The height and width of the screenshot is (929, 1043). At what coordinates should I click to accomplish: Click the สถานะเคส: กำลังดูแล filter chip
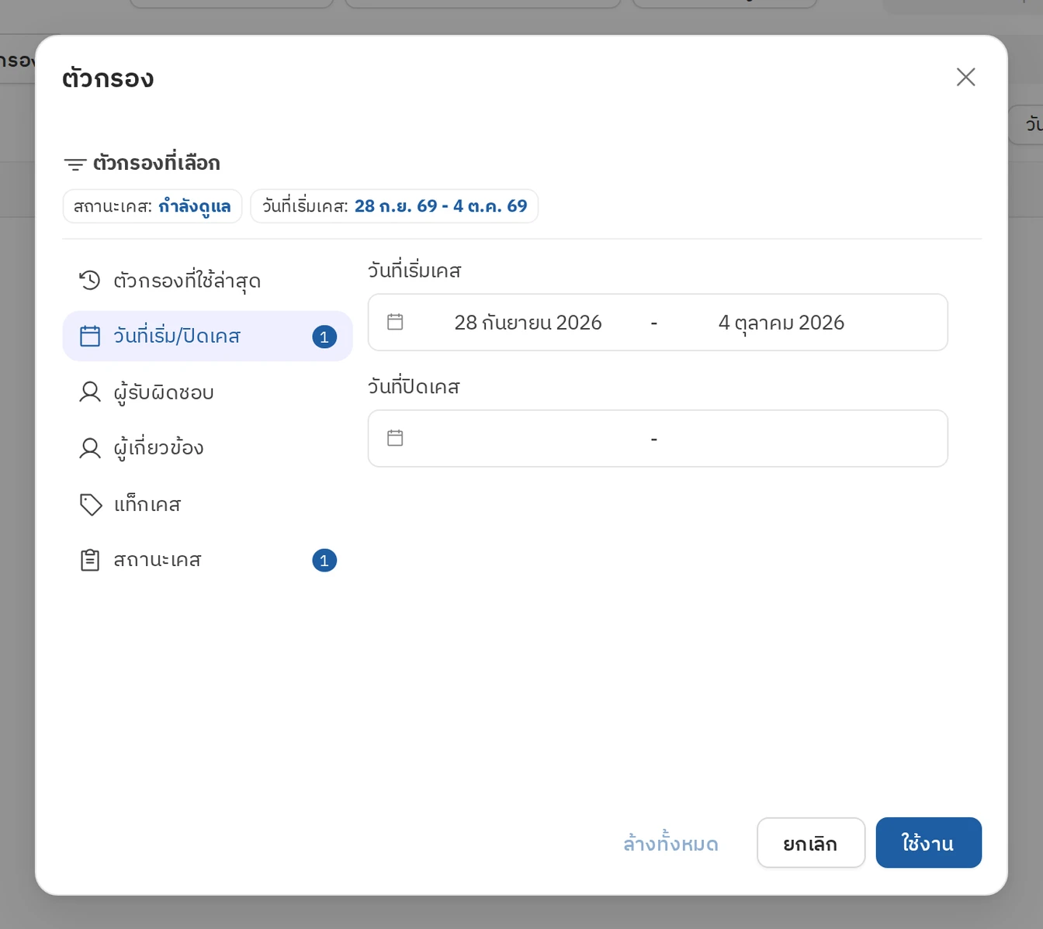pyautogui.click(x=152, y=206)
